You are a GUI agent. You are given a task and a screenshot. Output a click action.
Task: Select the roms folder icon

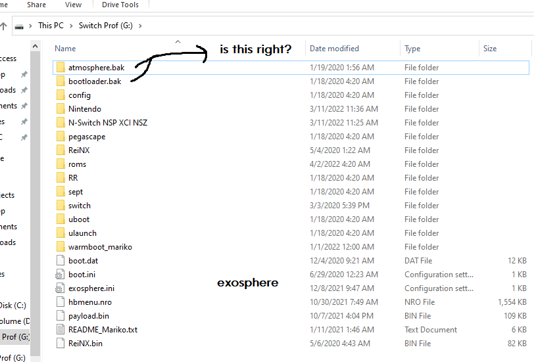point(61,164)
